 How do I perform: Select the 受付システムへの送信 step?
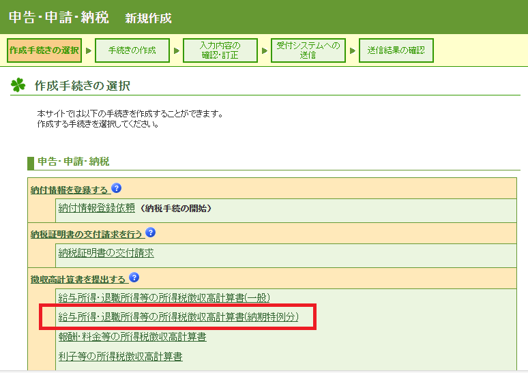point(308,50)
